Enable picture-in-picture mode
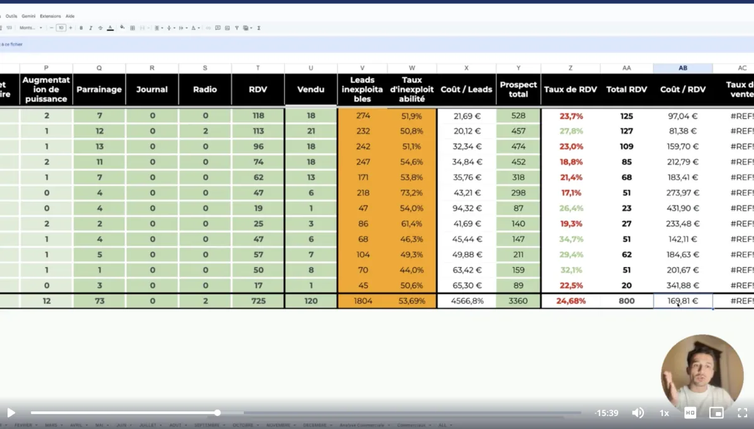 pyautogui.click(x=716, y=413)
